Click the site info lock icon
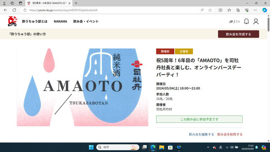Screen dimensions: 270x152 (x=25, y=10)
